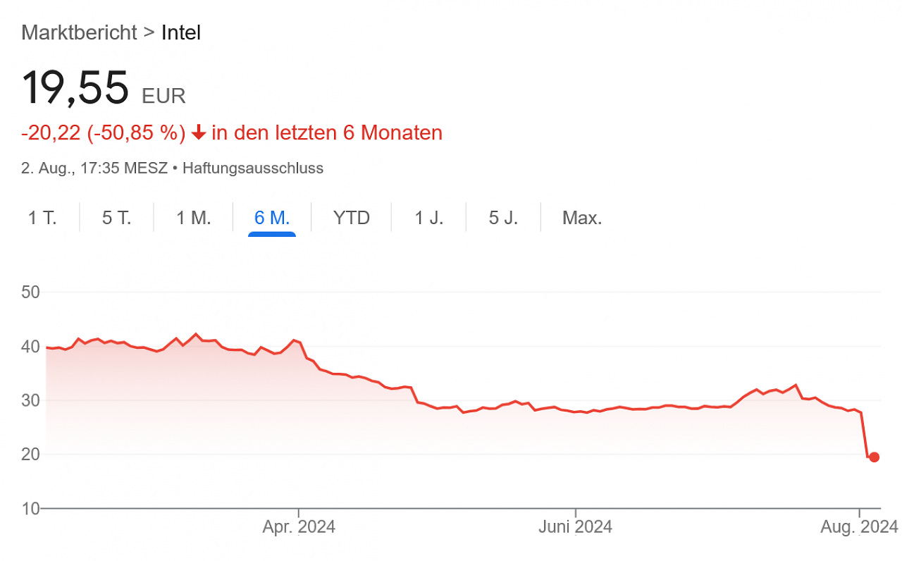Open the YTD chart view
The image size is (902, 561).
pyautogui.click(x=351, y=218)
